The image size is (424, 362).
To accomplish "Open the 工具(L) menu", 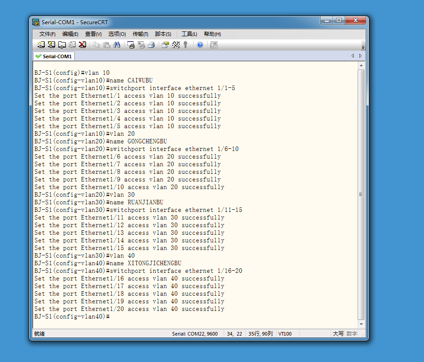I will (189, 34).
